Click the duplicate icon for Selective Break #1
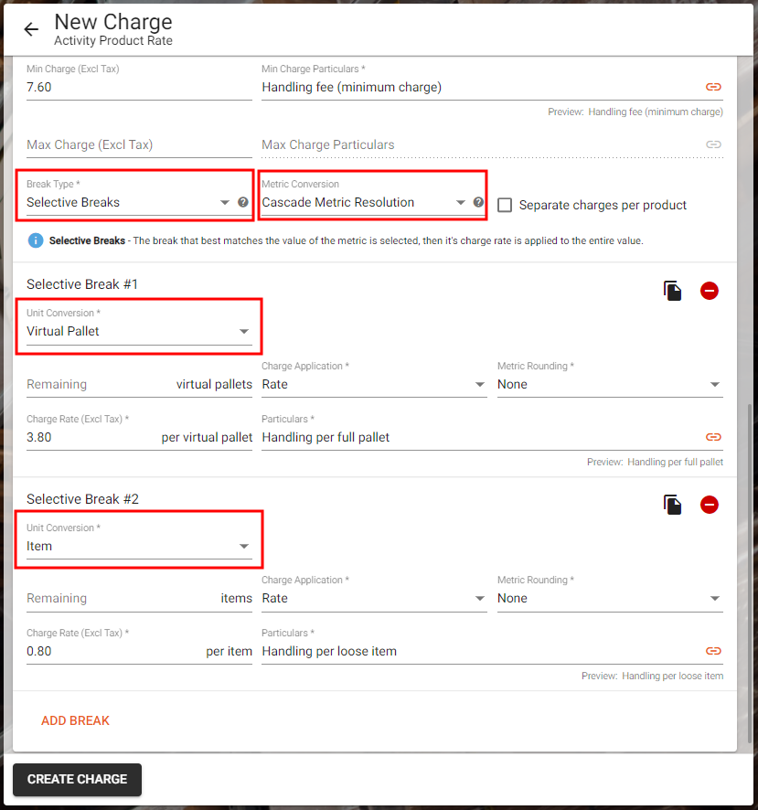 (x=672, y=290)
